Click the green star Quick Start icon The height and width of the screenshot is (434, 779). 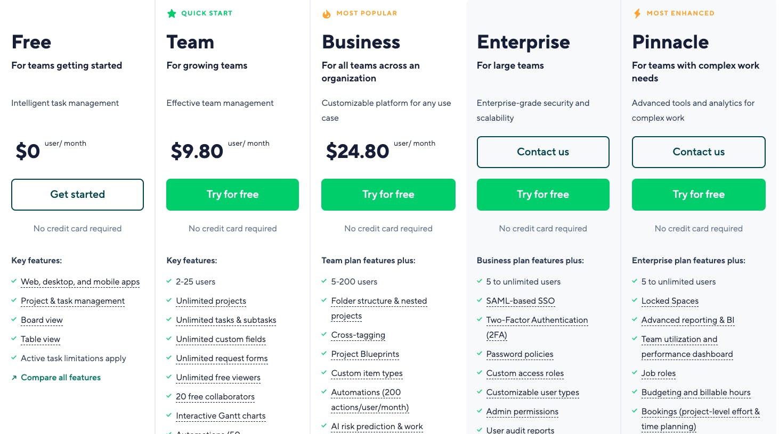172,13
